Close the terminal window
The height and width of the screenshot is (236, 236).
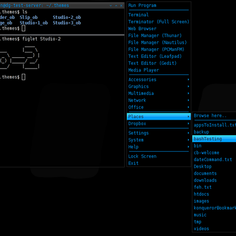[122, 6]
